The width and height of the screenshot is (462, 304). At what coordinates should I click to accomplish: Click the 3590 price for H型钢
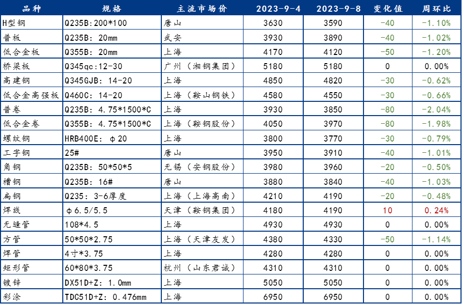pos(333,23)
